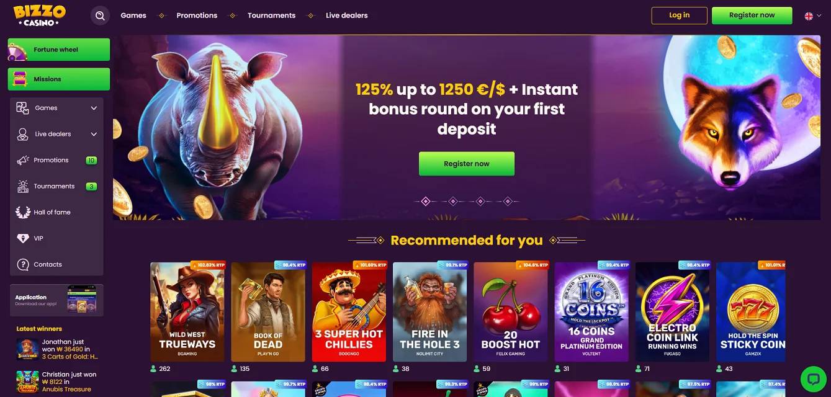Open the live chat bubble icon
The width and height of the screenshot is (831, 397).
tap(813, 378)
